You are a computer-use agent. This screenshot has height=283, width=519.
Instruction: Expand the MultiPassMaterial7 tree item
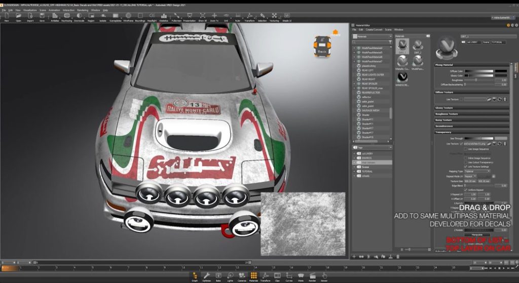click(x=354, y=61)
